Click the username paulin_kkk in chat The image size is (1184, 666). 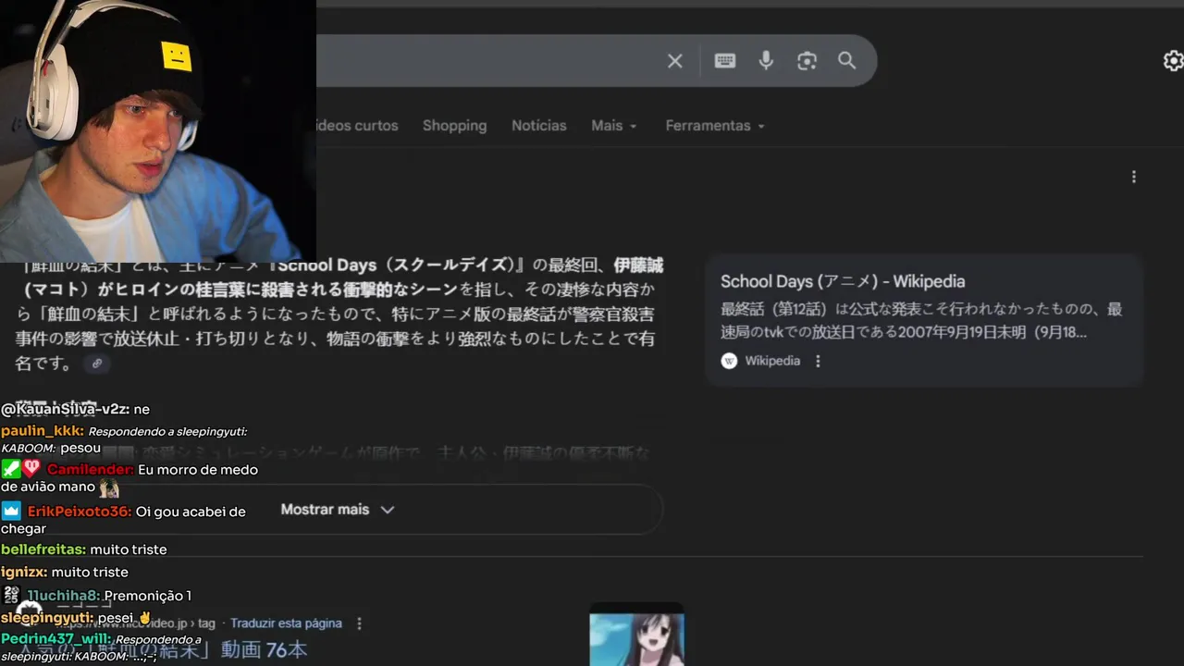point(43,431)
